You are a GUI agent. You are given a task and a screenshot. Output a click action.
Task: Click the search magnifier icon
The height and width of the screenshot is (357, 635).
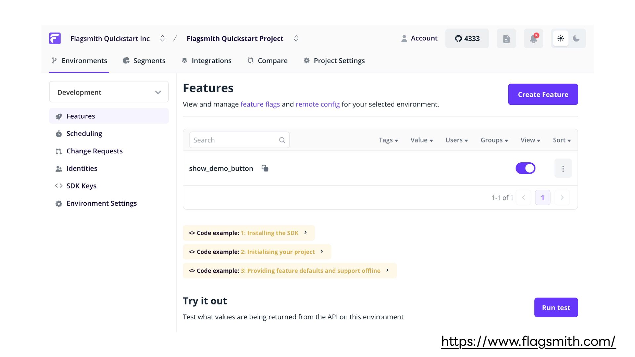pyautogui.click(x=282, y=140)
